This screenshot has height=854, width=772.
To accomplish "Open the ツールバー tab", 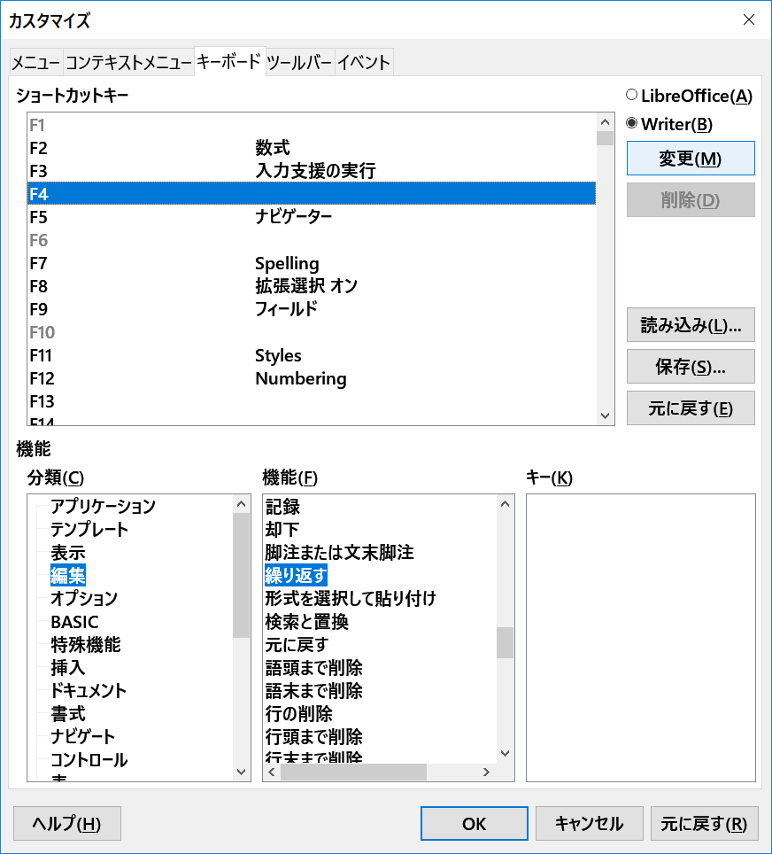I will pos(299,63).
